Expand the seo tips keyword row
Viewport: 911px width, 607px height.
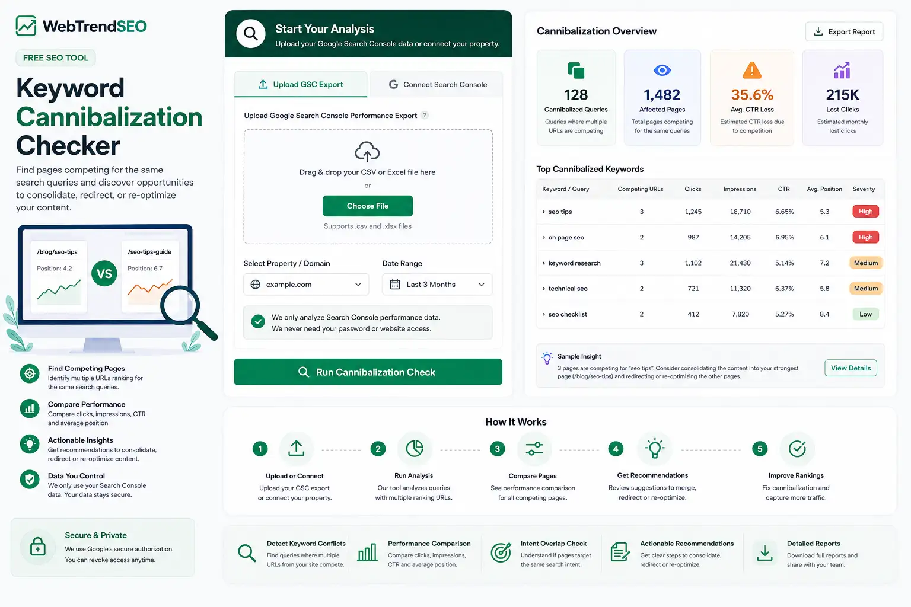543,212
